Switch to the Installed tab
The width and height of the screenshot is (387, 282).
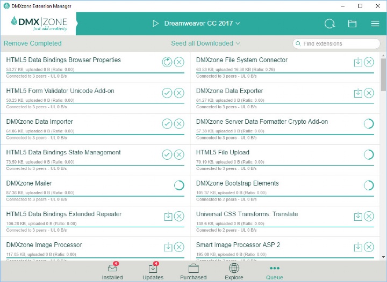coord(112,271)
